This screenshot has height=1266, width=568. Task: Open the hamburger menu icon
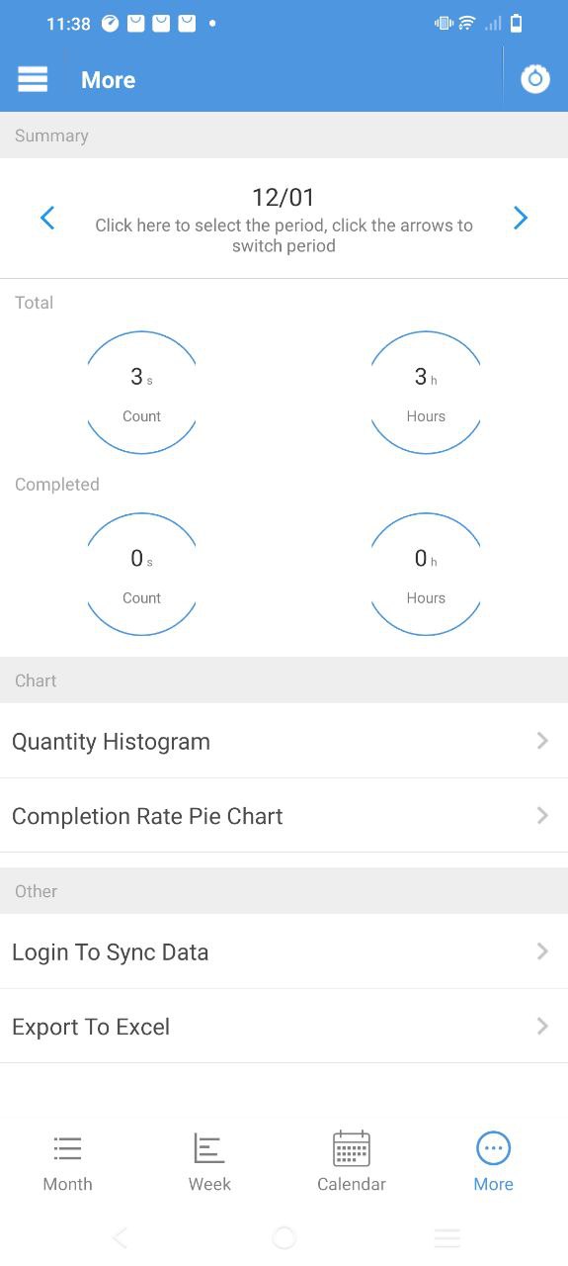(33, 79)
